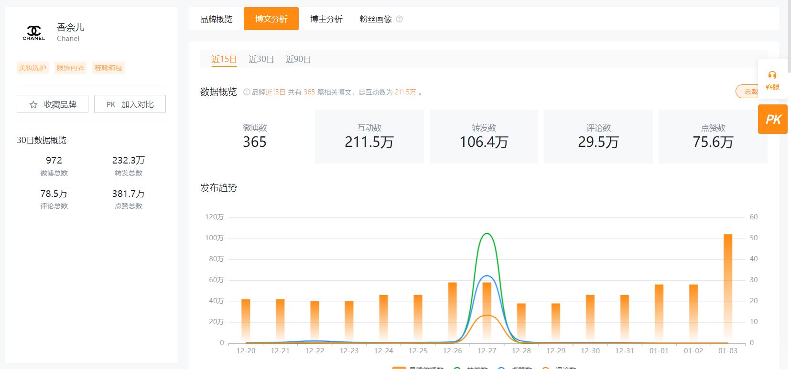Click the 100万 left axis label

pyautogui.click(x=214, y=238)
